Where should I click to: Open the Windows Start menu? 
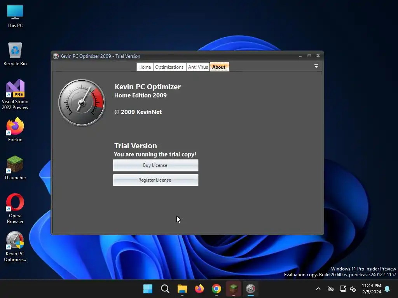[148, 289]
